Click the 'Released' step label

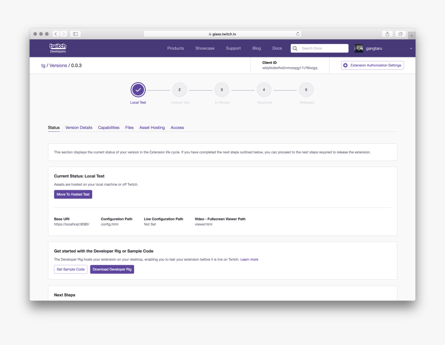coord(307,102)
